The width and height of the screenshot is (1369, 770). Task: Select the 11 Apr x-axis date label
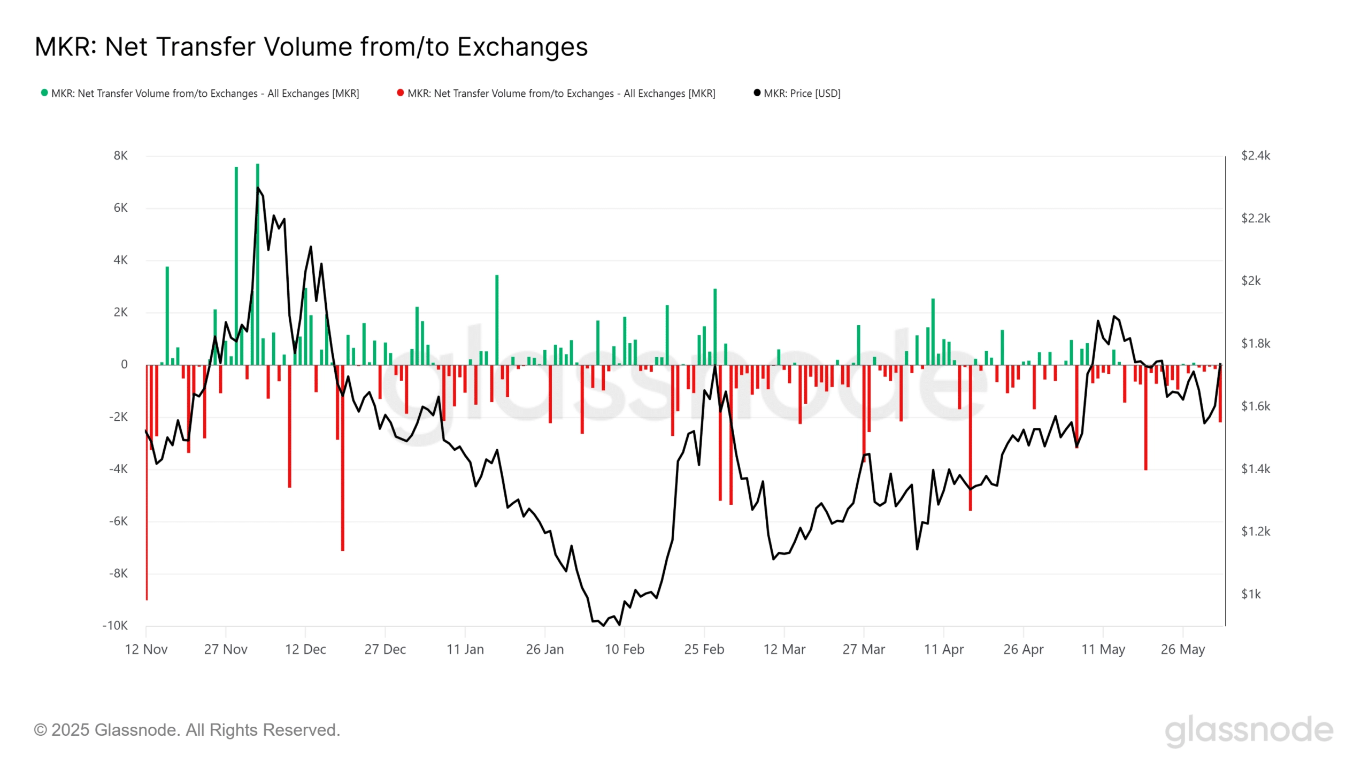point(943,649)
